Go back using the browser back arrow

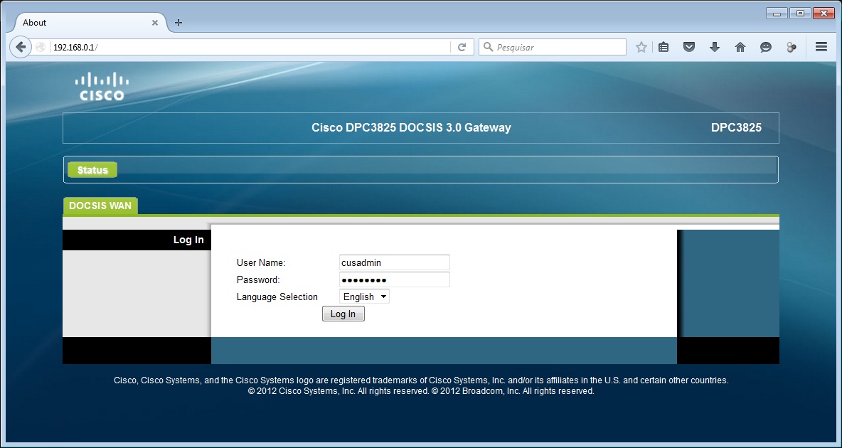point(21,47)
